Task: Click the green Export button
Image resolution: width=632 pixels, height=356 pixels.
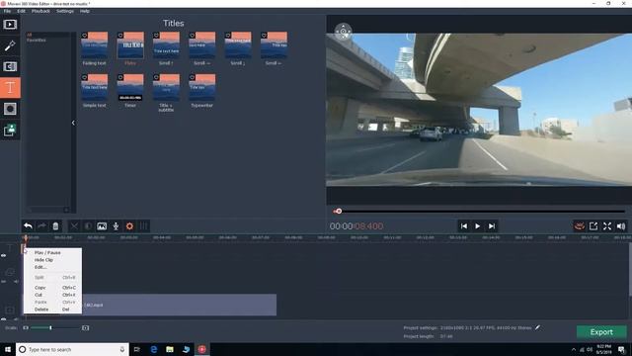Action: click(x=601, y=332)
